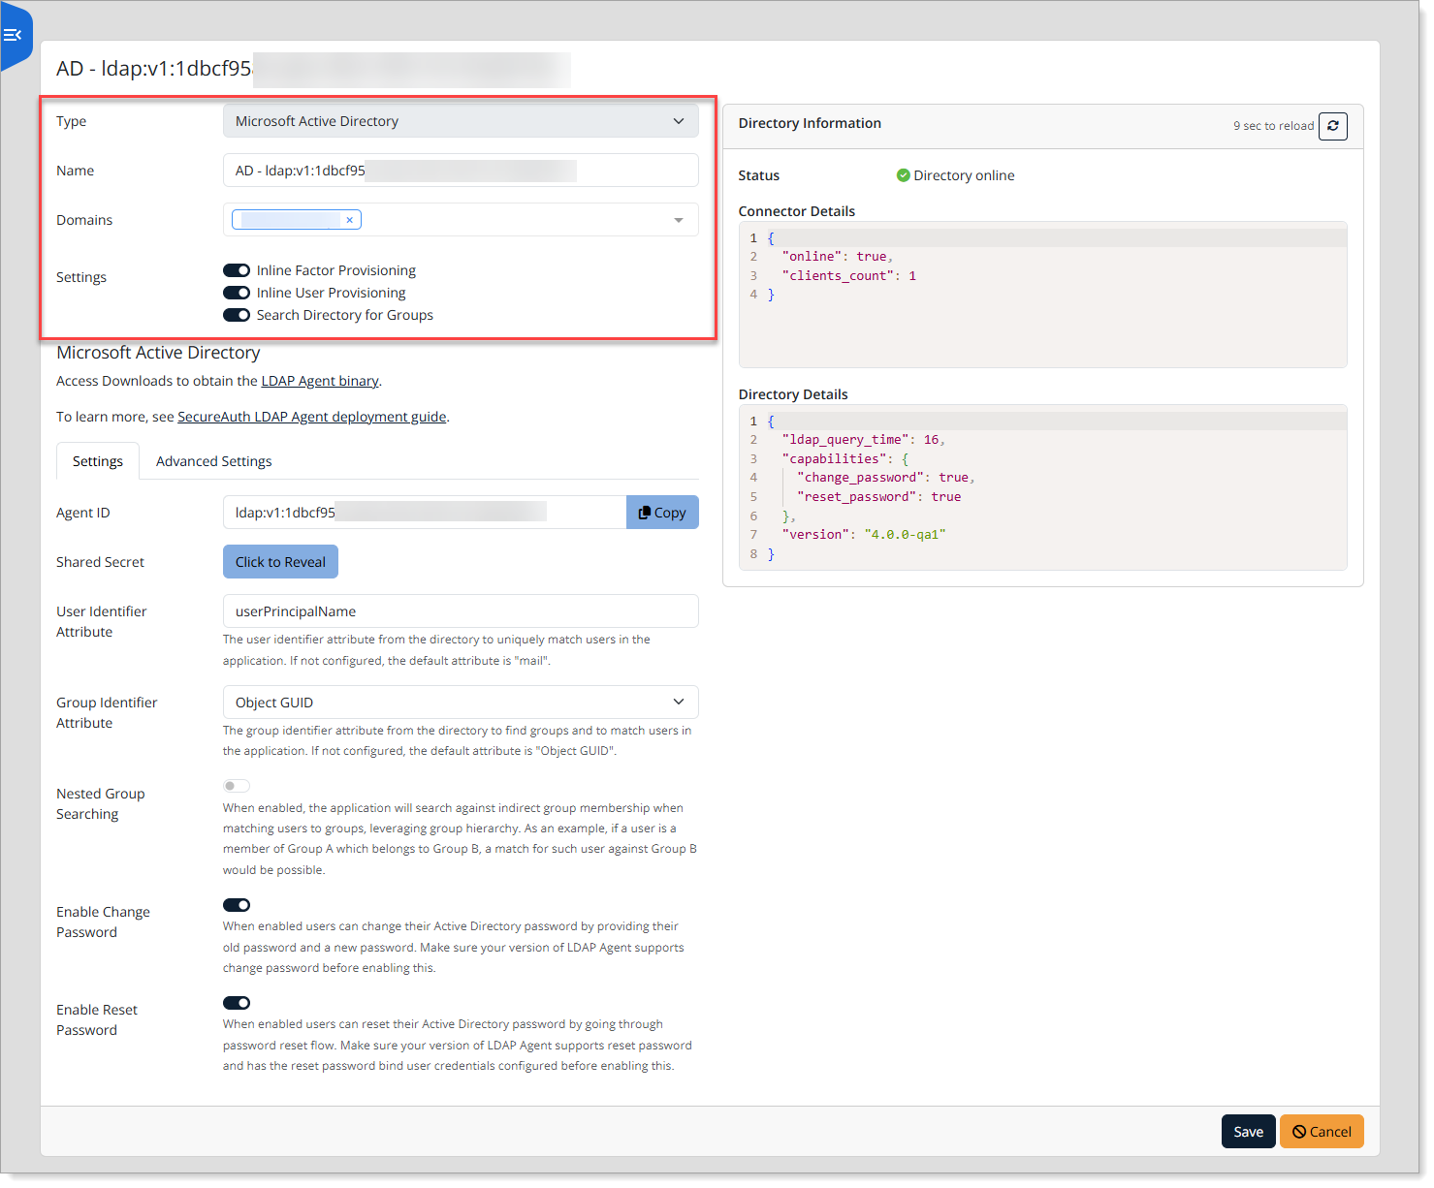Switch to the Settings tab
This screenshot has height=1188, width=1434.
(x=98, y=461)
